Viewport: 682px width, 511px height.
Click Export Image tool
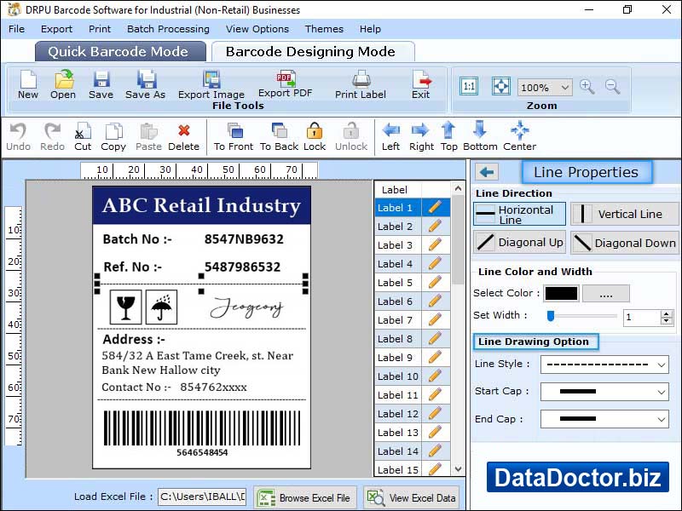(211, 84)
